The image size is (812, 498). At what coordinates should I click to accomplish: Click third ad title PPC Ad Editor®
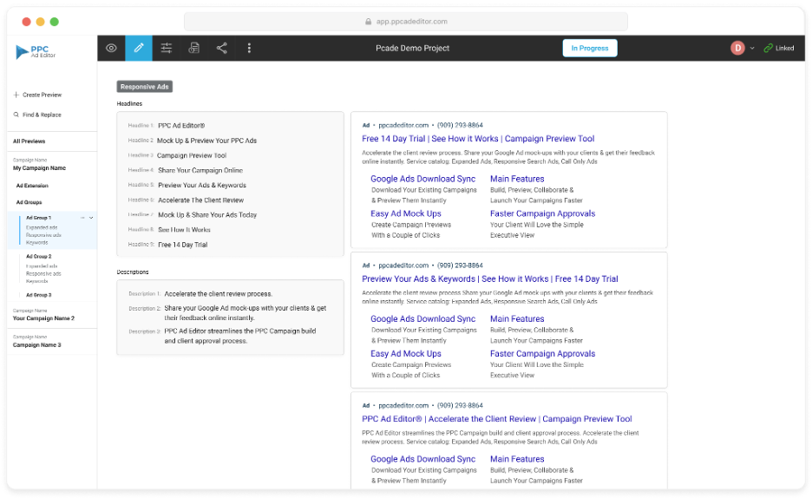coord(496,419)
